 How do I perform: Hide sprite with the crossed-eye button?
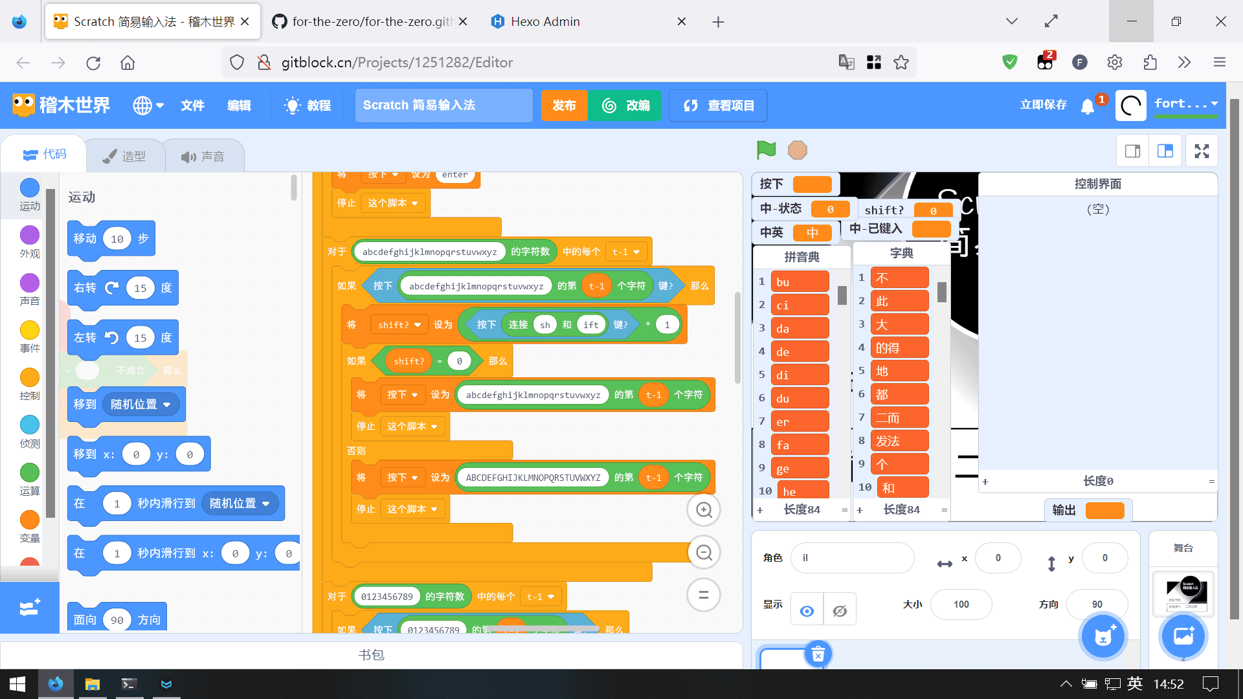(x=840, y=610)
